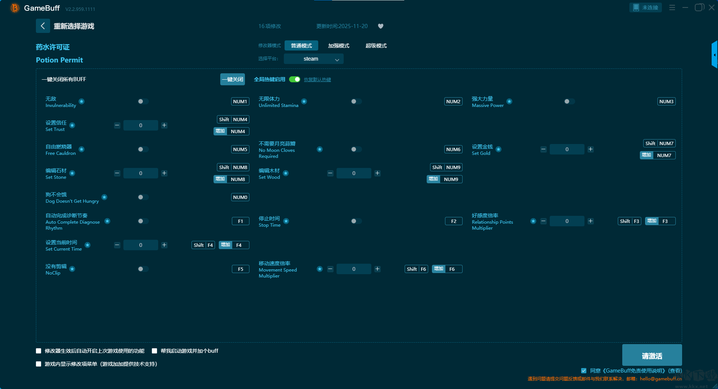Click the star beside Set Current Time
Viewport: 718px width, 389px height.
point(88,245)
